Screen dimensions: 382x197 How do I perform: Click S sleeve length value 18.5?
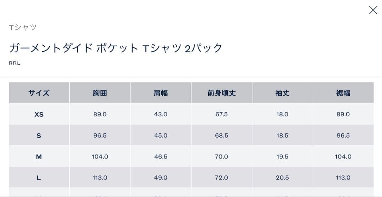tap(282, 135)
